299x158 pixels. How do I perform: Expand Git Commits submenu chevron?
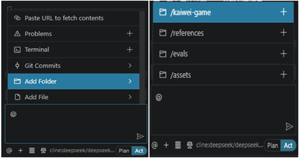coord(130,66)
